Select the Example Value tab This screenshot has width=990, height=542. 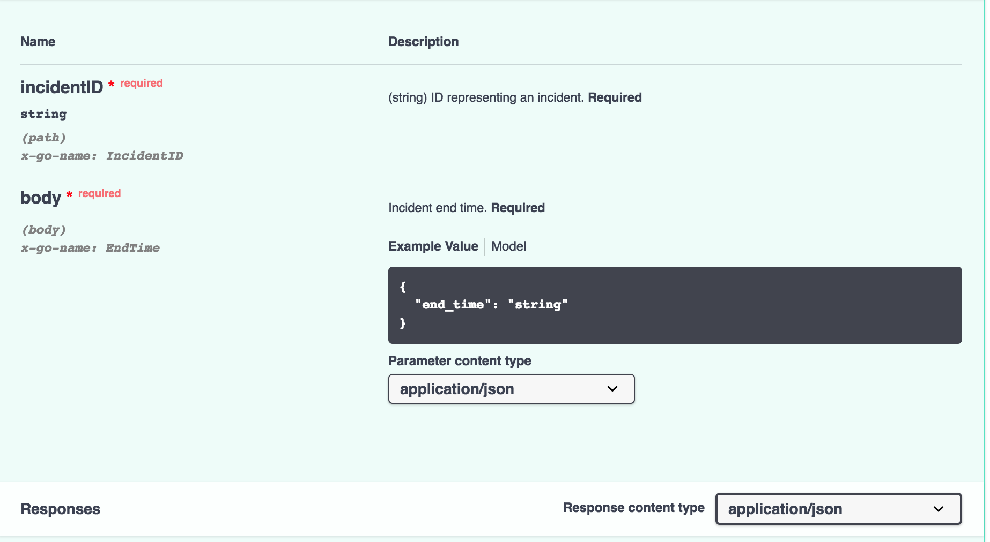[433, 246]
